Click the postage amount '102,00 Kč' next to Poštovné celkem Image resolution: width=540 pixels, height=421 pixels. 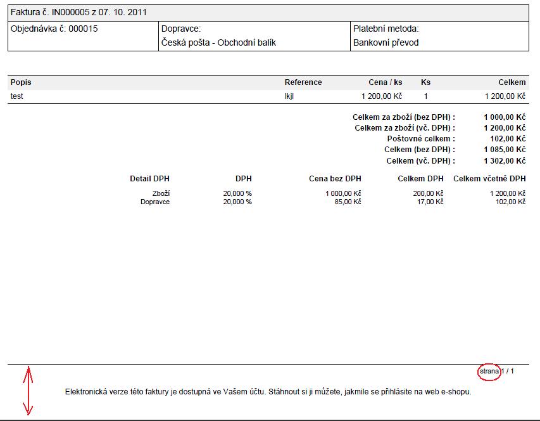click(x=508, y=139)
